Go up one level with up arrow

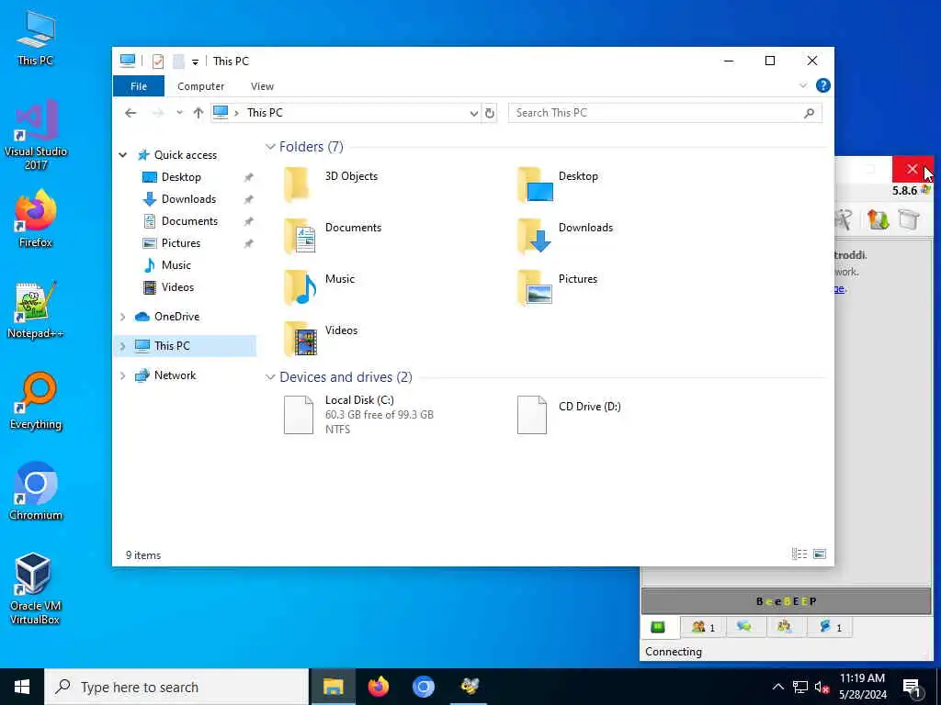click(198, 113)
